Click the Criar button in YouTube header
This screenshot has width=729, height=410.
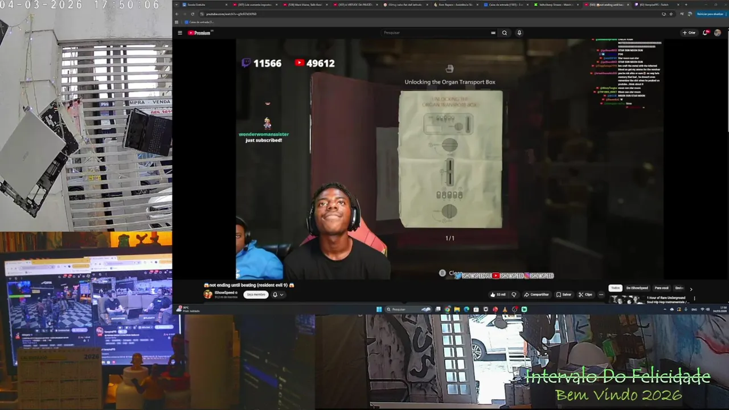pos(689,33)
